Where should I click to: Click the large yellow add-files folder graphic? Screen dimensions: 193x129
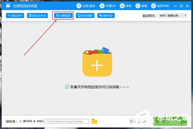[97, 62]
